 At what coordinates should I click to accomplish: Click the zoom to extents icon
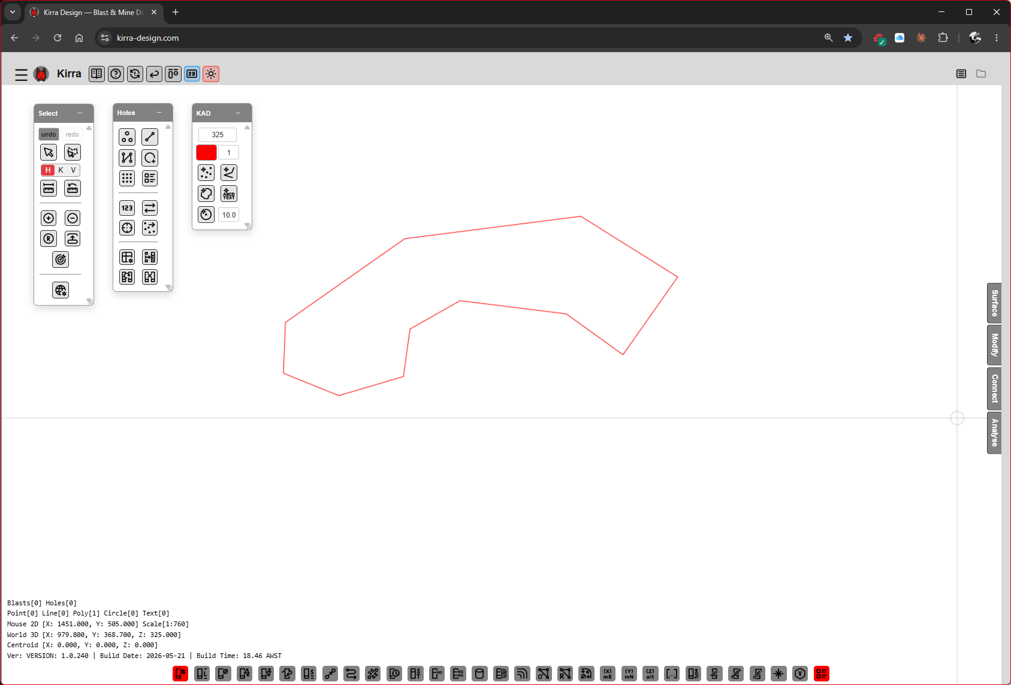tap(73, 239)
